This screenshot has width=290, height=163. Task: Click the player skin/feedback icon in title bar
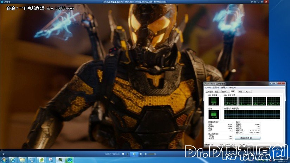(252, 2)
